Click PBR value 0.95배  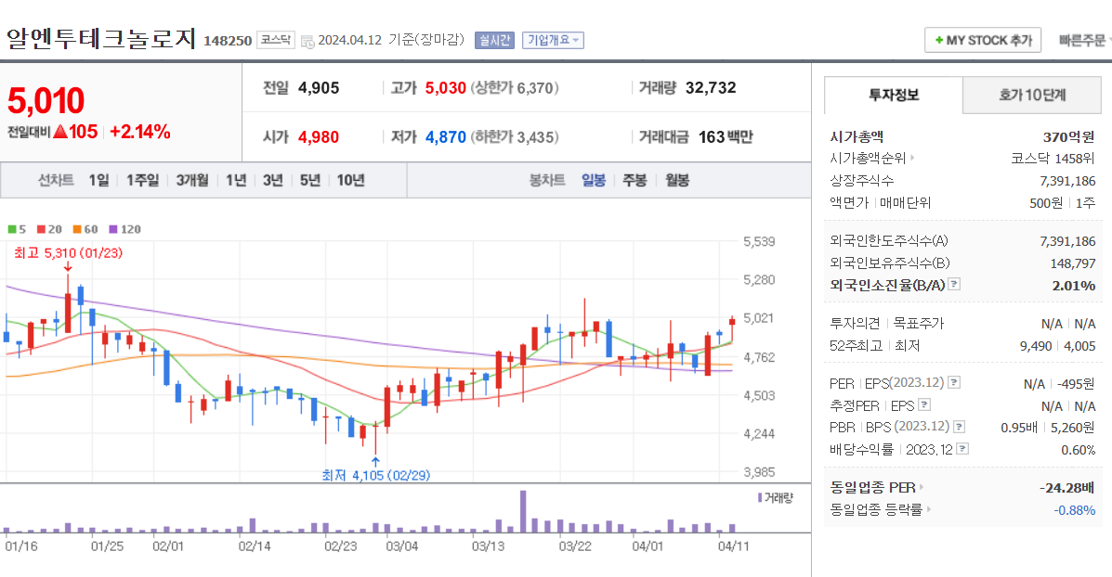1019,428
